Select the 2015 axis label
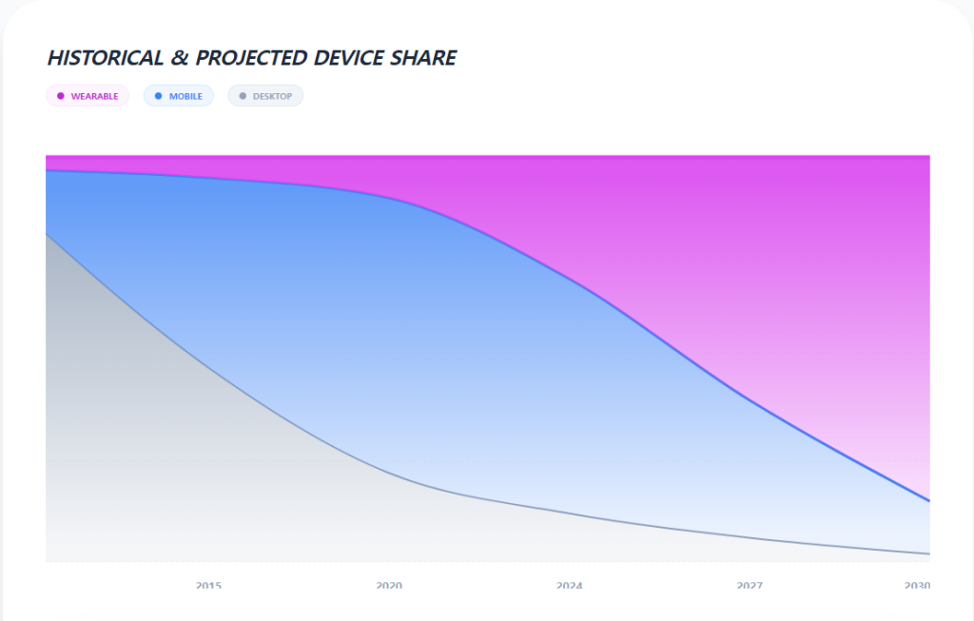 [208, 585]
